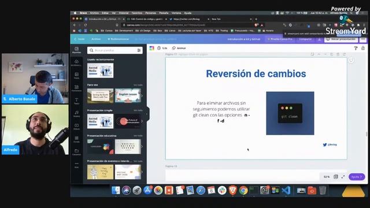Click the grid view pages icon
The height and width of the screenshot is (208, 370).
pyautogui.click(x=335, y=177)
